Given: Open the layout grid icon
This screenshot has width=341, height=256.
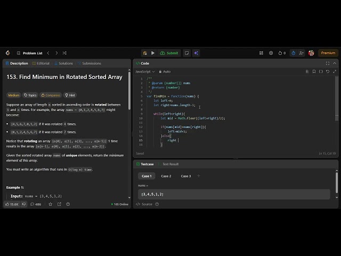Looking at the screenshot, I should tap(261, 53).
